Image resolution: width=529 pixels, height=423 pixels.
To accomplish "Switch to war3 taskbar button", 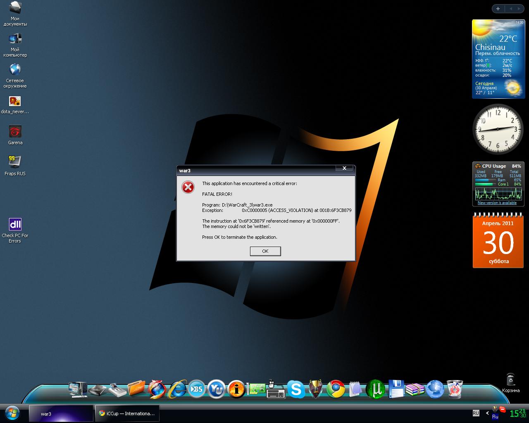I will tap(61, 413).
